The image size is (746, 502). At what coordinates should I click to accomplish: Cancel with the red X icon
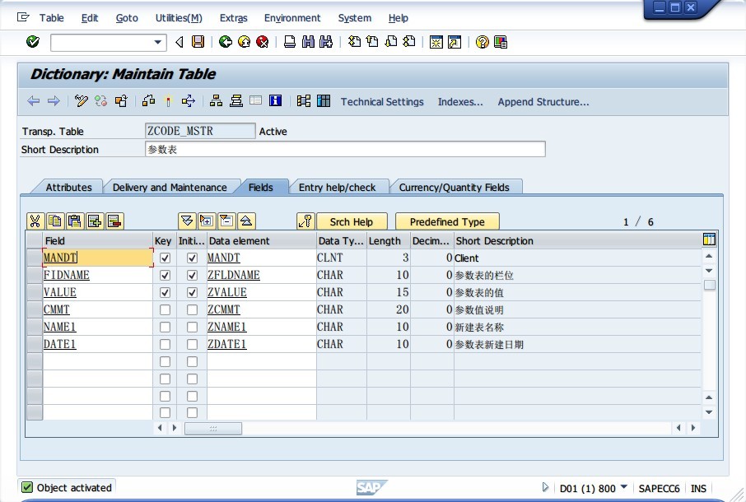point(262,42)
